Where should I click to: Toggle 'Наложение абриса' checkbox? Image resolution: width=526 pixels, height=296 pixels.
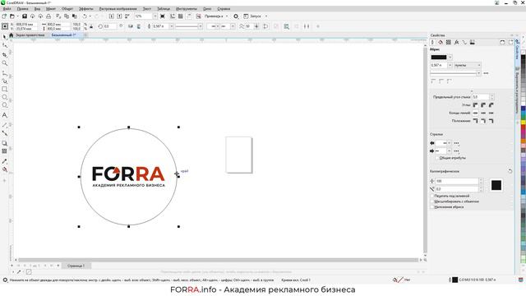(432, 207)
